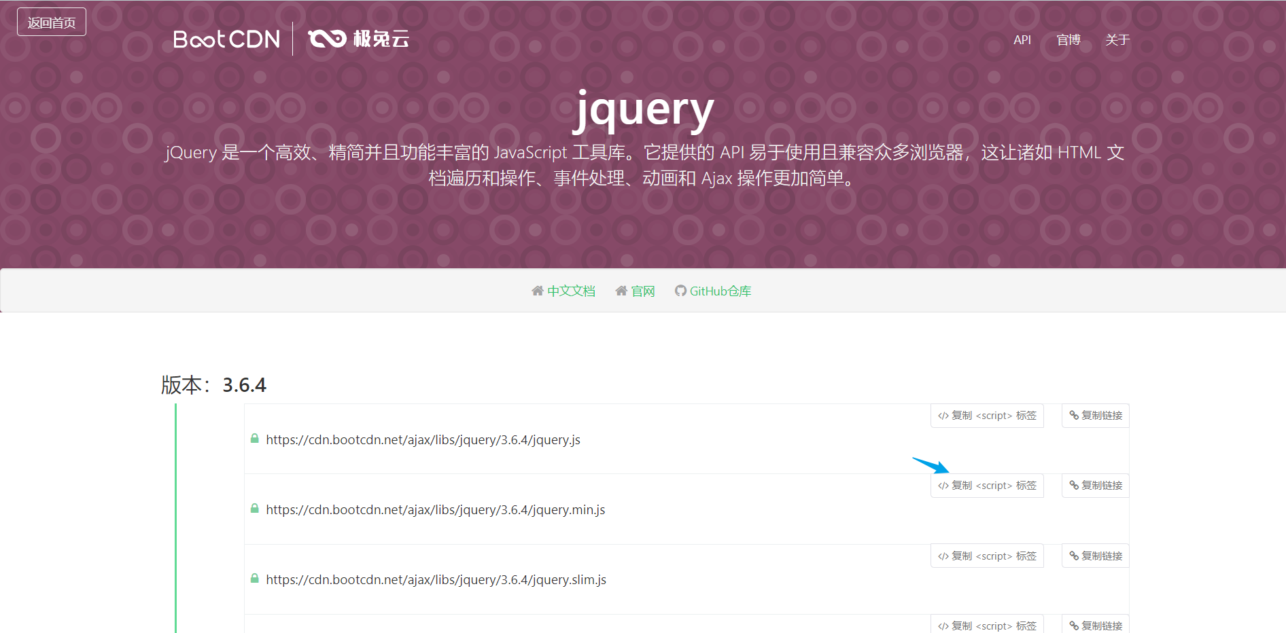Open the 中文文档 link
Image resolution: width=1286 pixels, height=633 pixels.
coord(571,291)
